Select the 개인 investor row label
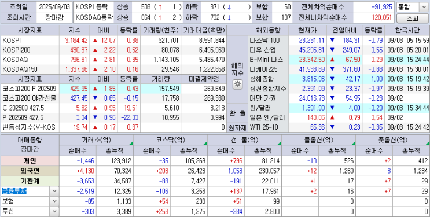Image resolution: width=430 pixels, height=217 pixels. pyautogui.click(x=30, y=161)
